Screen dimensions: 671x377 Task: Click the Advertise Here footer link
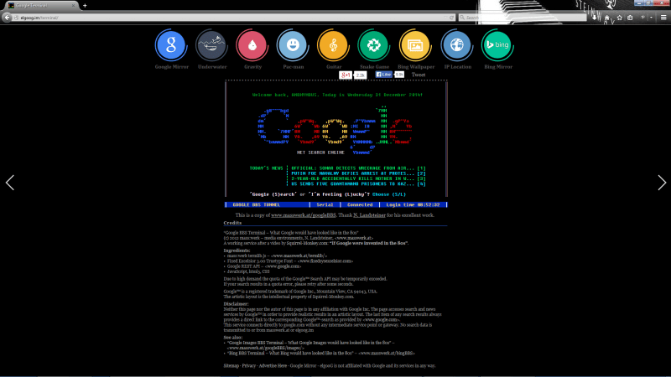[273, 366]
